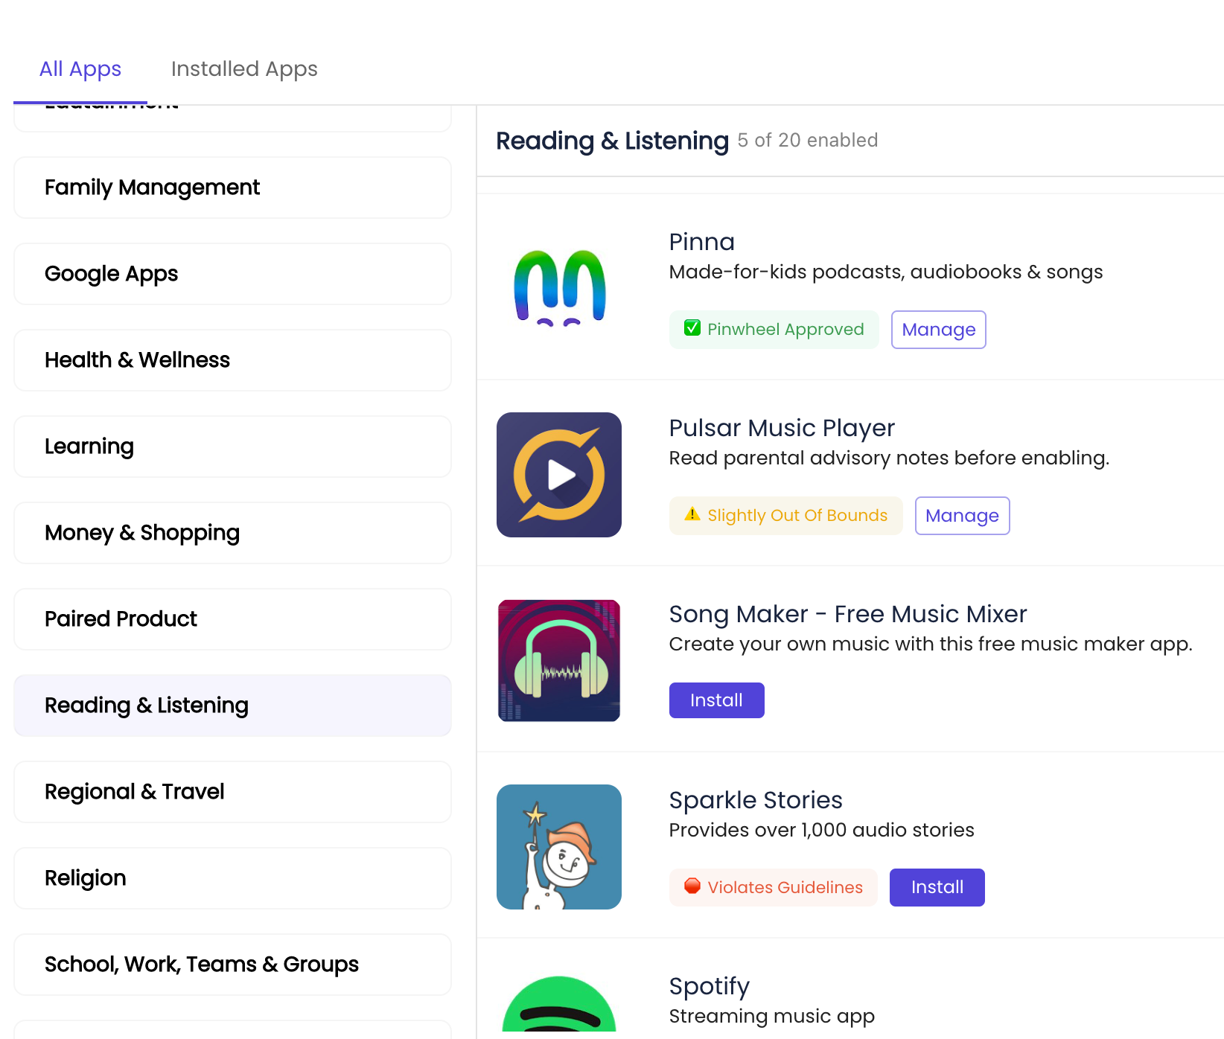Select the Google Apps category
This screenshot has height=1039, width=1224.
[232, 274]
